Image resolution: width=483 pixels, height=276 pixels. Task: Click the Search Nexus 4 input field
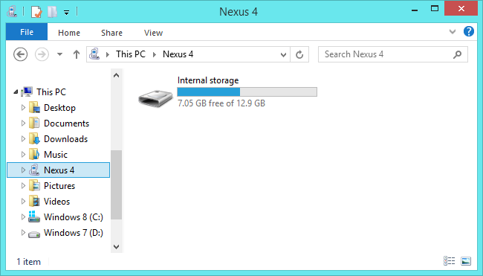387,54
